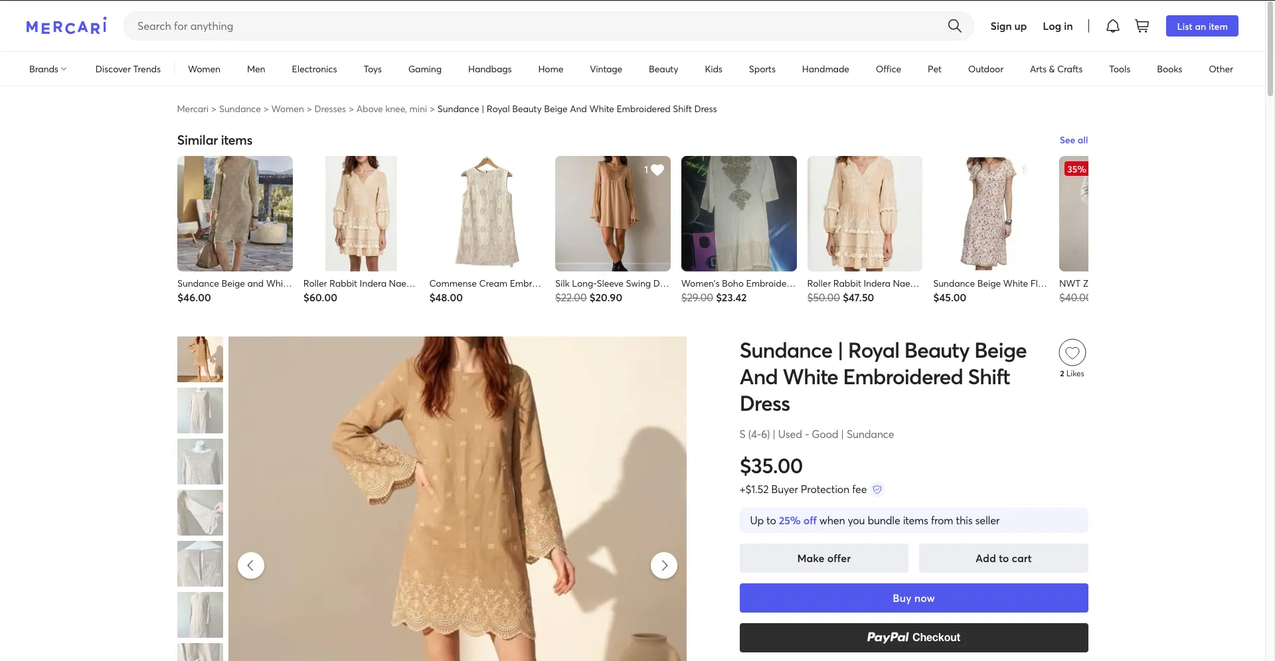Click the search magnifier icon
The width and height of the screenshot is (1275, 661).
pyautogui.click(x=954, y=26)
